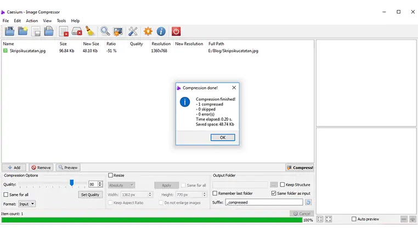418x231 pixels.
Task: Click the 48.10 Kb new size cell
Action: click(90, 50)
